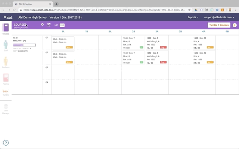This screenshot has height=149, width=239.
Task: Click the green tag on Q1 Sec. 7
Action: tap(142, 47)
